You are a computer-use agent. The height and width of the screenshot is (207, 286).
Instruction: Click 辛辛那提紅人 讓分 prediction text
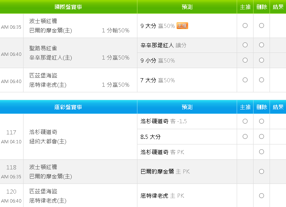tap(163, 45)
